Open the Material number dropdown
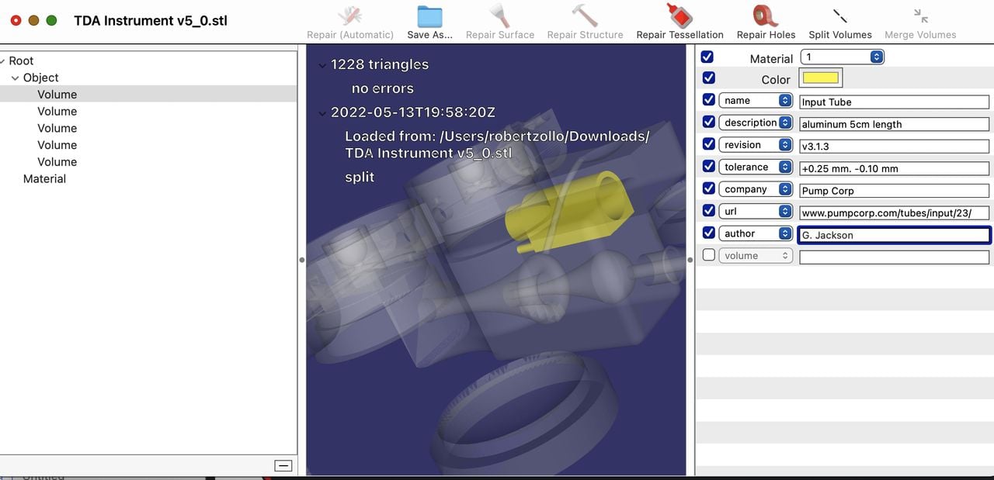This screenshot has width=994, height=480. (x=875, y=55)
